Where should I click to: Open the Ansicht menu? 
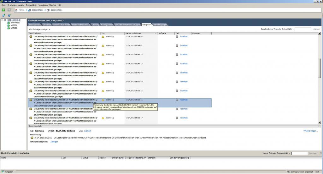(21, 5)
